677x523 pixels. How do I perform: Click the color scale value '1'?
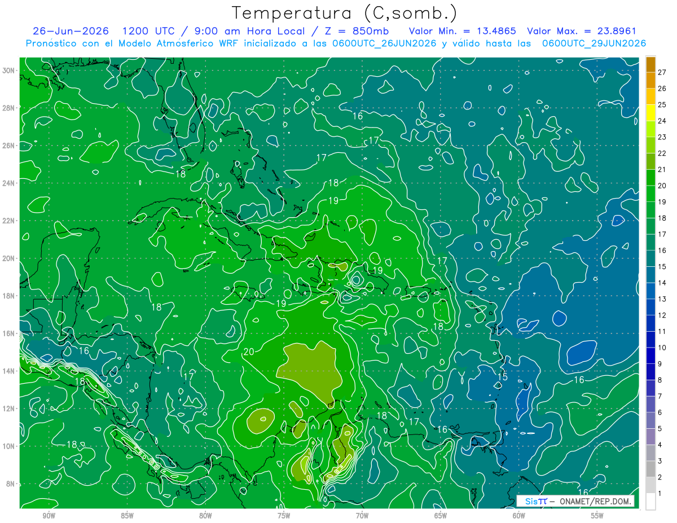pos(660,494)
